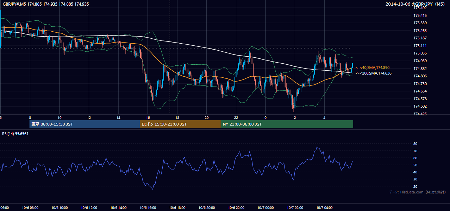
Task: Click RSI scale level 40
Action: pos(415,172)
